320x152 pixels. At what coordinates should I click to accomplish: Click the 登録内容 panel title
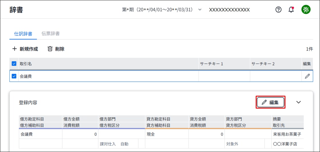pos(28,102)
